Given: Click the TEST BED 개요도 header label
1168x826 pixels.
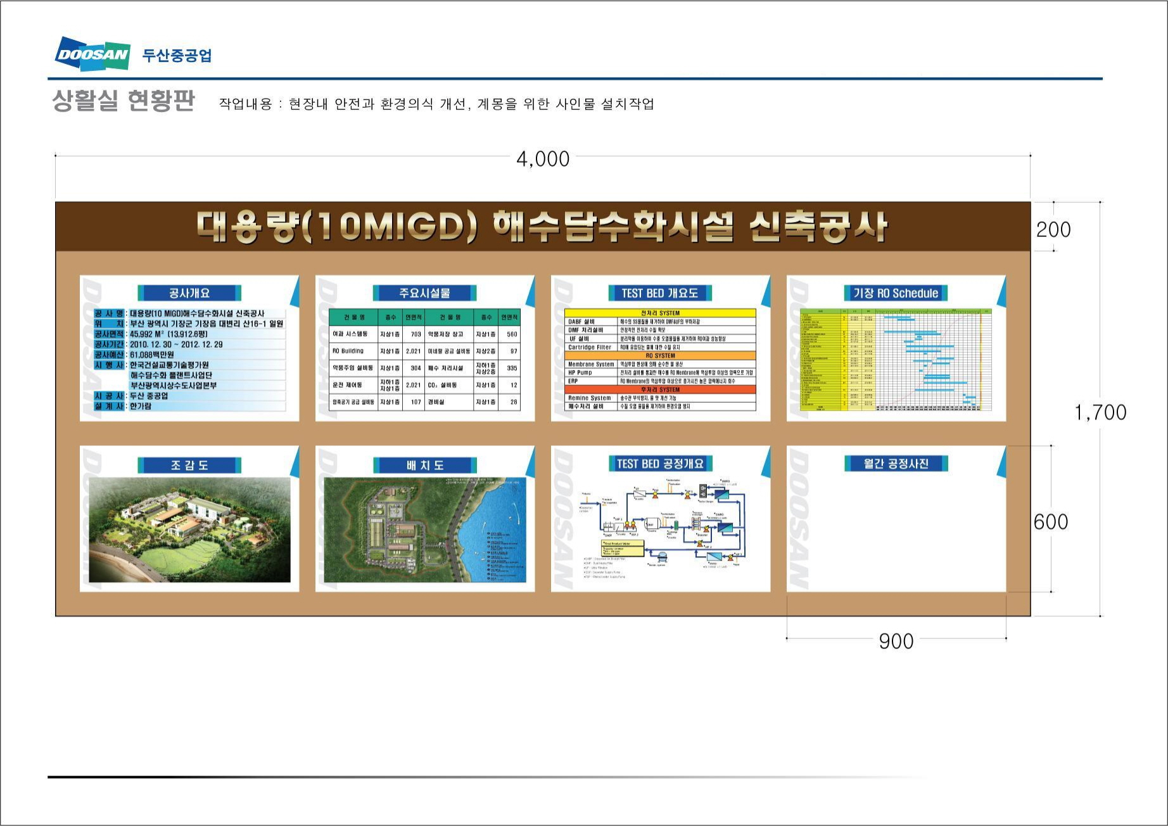Looking at the screenshot, I should (x=660, y=293).
